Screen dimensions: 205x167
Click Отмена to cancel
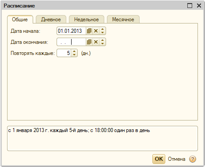pyautogui.click(x=177, y=159)
